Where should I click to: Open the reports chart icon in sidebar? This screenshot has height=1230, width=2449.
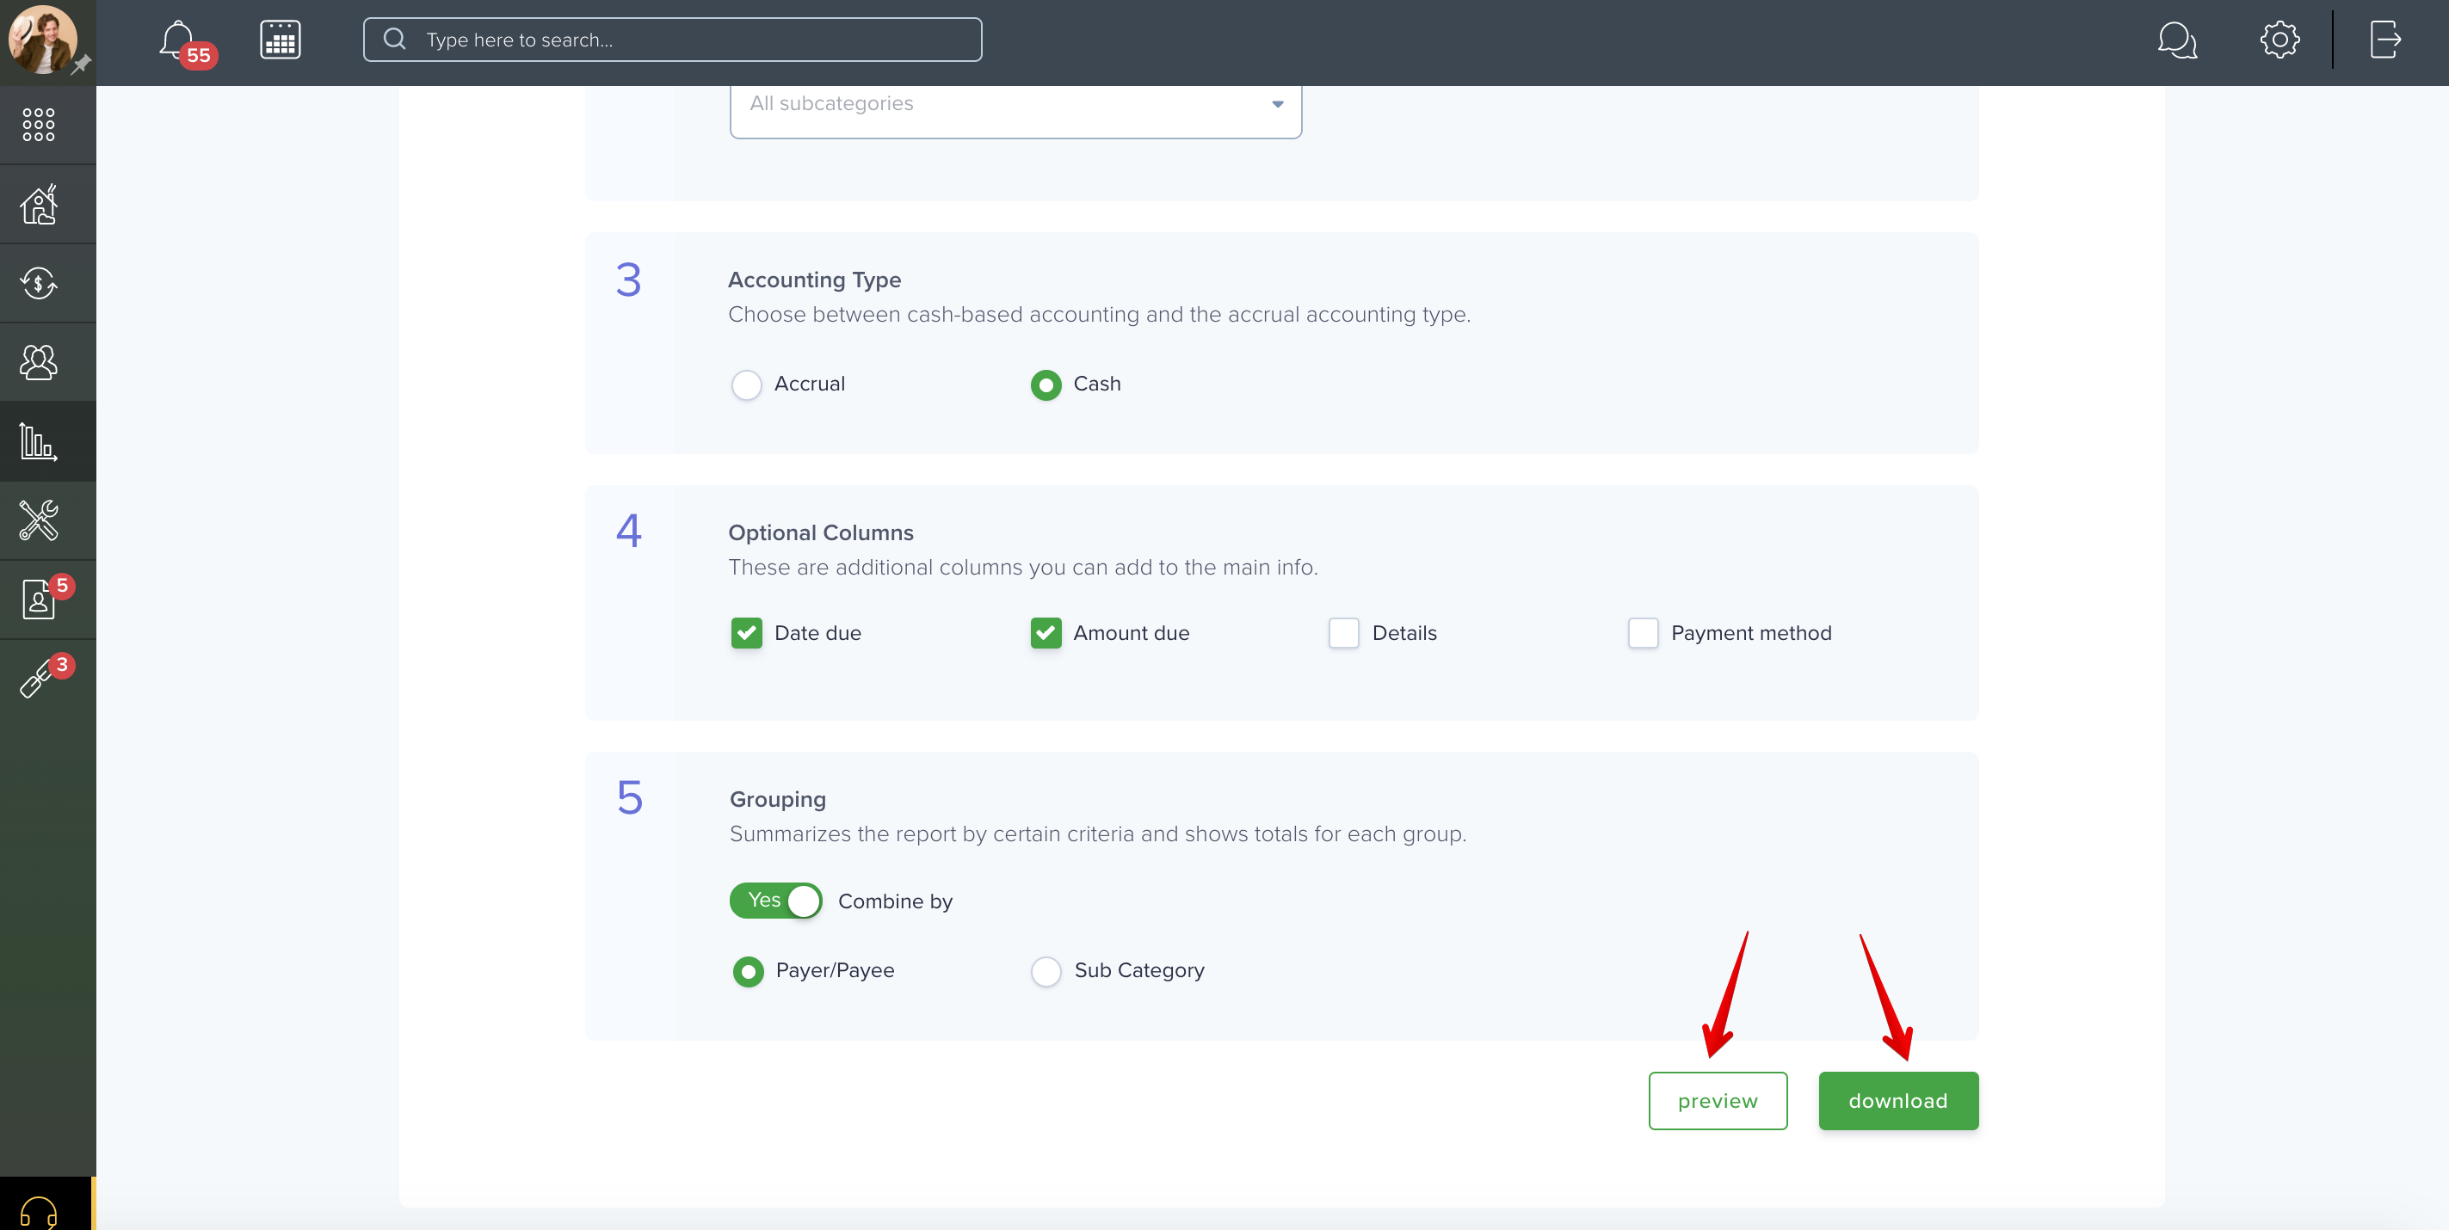coord(39,442)
